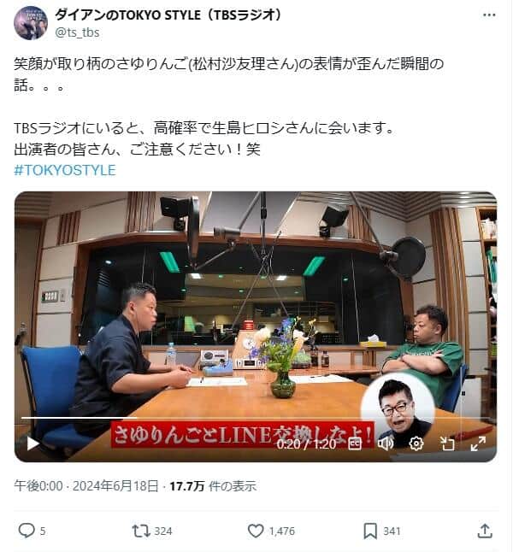The height and width of the screenshot is (552, 513).
Task: Bookmark this post
Action: [370, 531]
